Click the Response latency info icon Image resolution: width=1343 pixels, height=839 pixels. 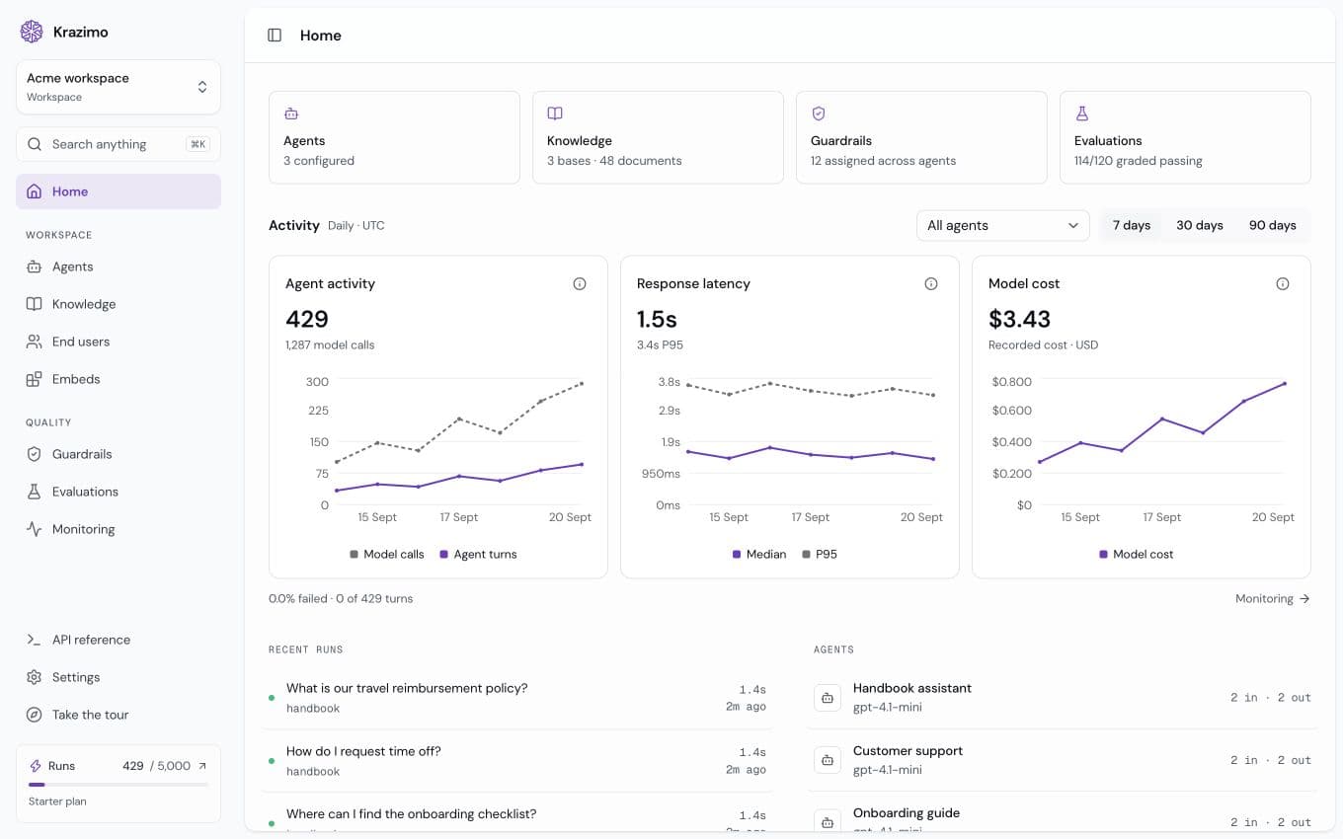(x=931, y=284)
